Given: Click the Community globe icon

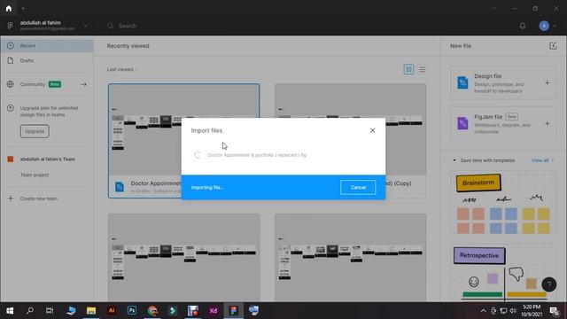Looking at the screenshot, I should tap(10, 84).
